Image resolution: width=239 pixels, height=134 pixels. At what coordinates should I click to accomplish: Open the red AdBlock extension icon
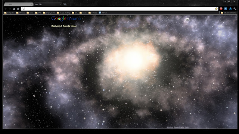coord(221,9)
